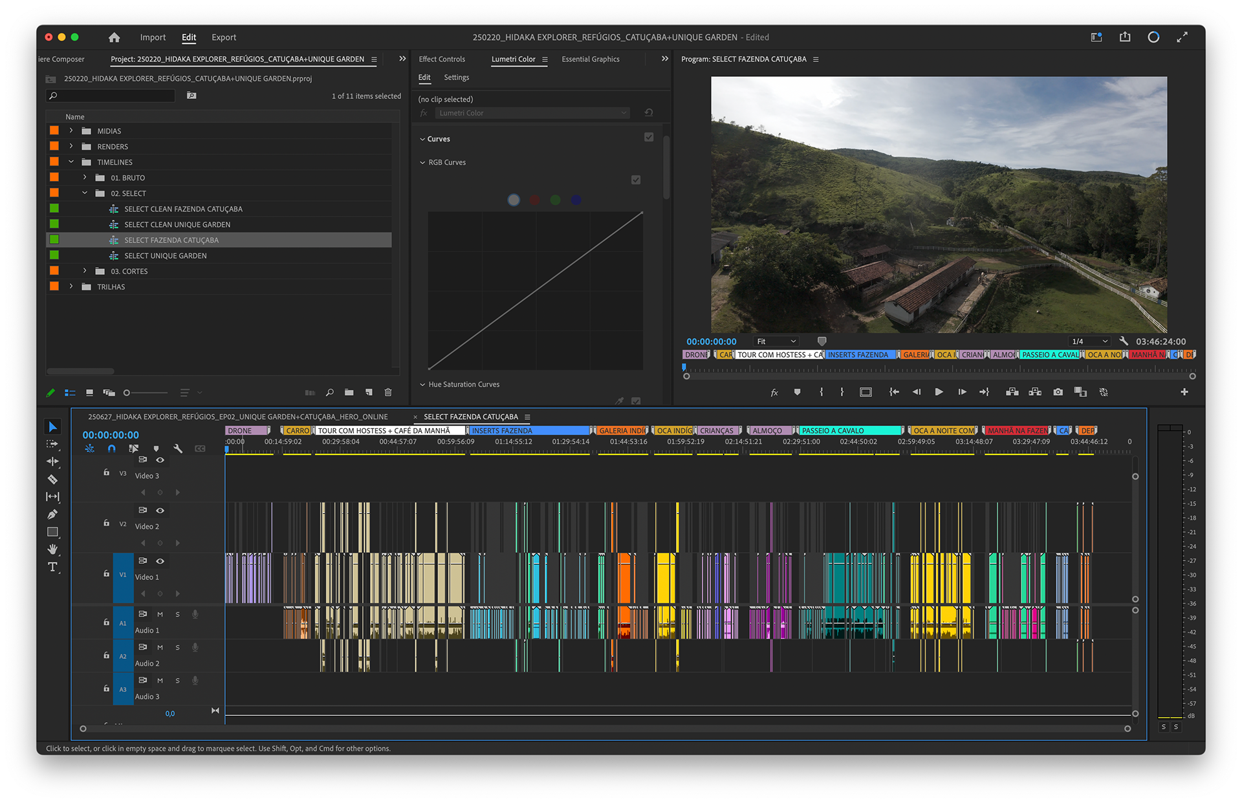Viewport: 1242px width, 803px height.
Task: Mute the Audio 1 track
Action: [160, 614]
